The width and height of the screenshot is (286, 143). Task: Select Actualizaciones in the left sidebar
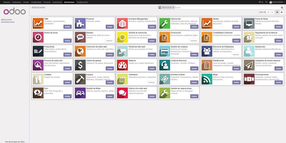[8, 22]
